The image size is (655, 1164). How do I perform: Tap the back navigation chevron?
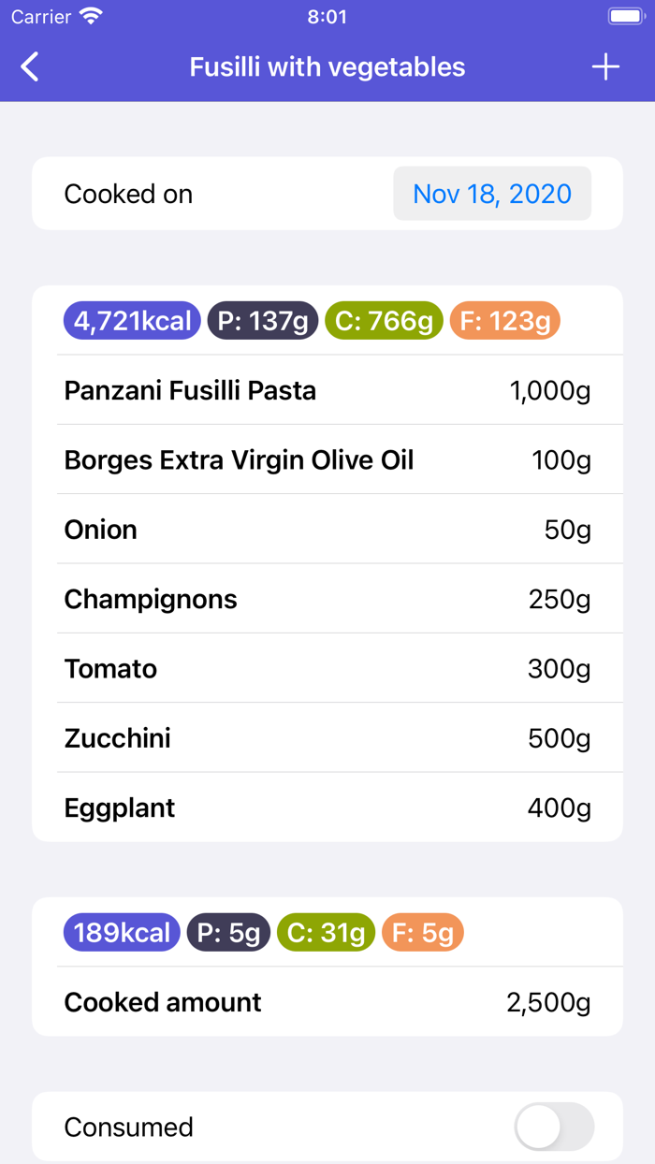pos(28,66)
